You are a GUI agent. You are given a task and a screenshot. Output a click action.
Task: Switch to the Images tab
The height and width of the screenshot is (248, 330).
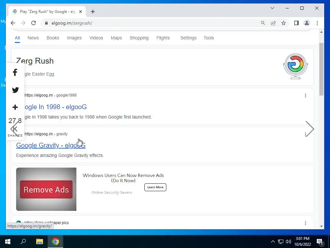click(x=74, y=38)
